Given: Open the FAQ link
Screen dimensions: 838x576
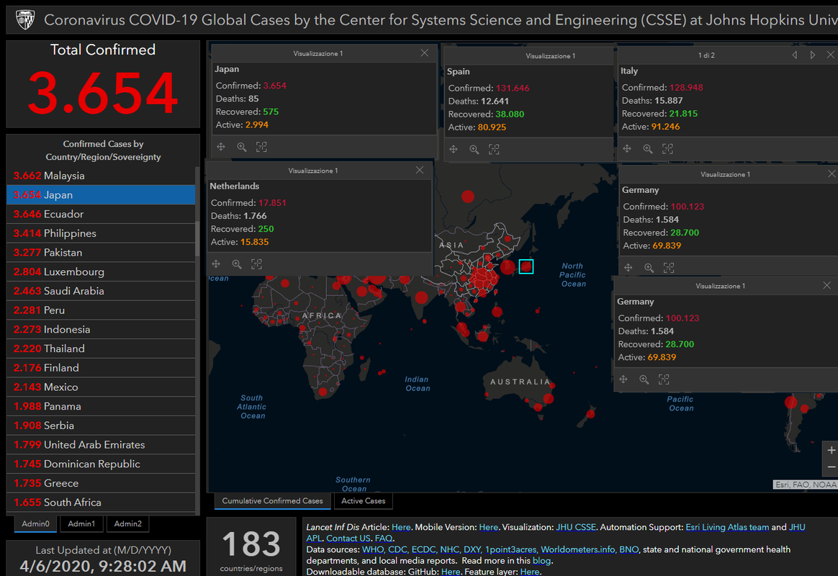Looking at the screenshot, I should pos(383,539).
